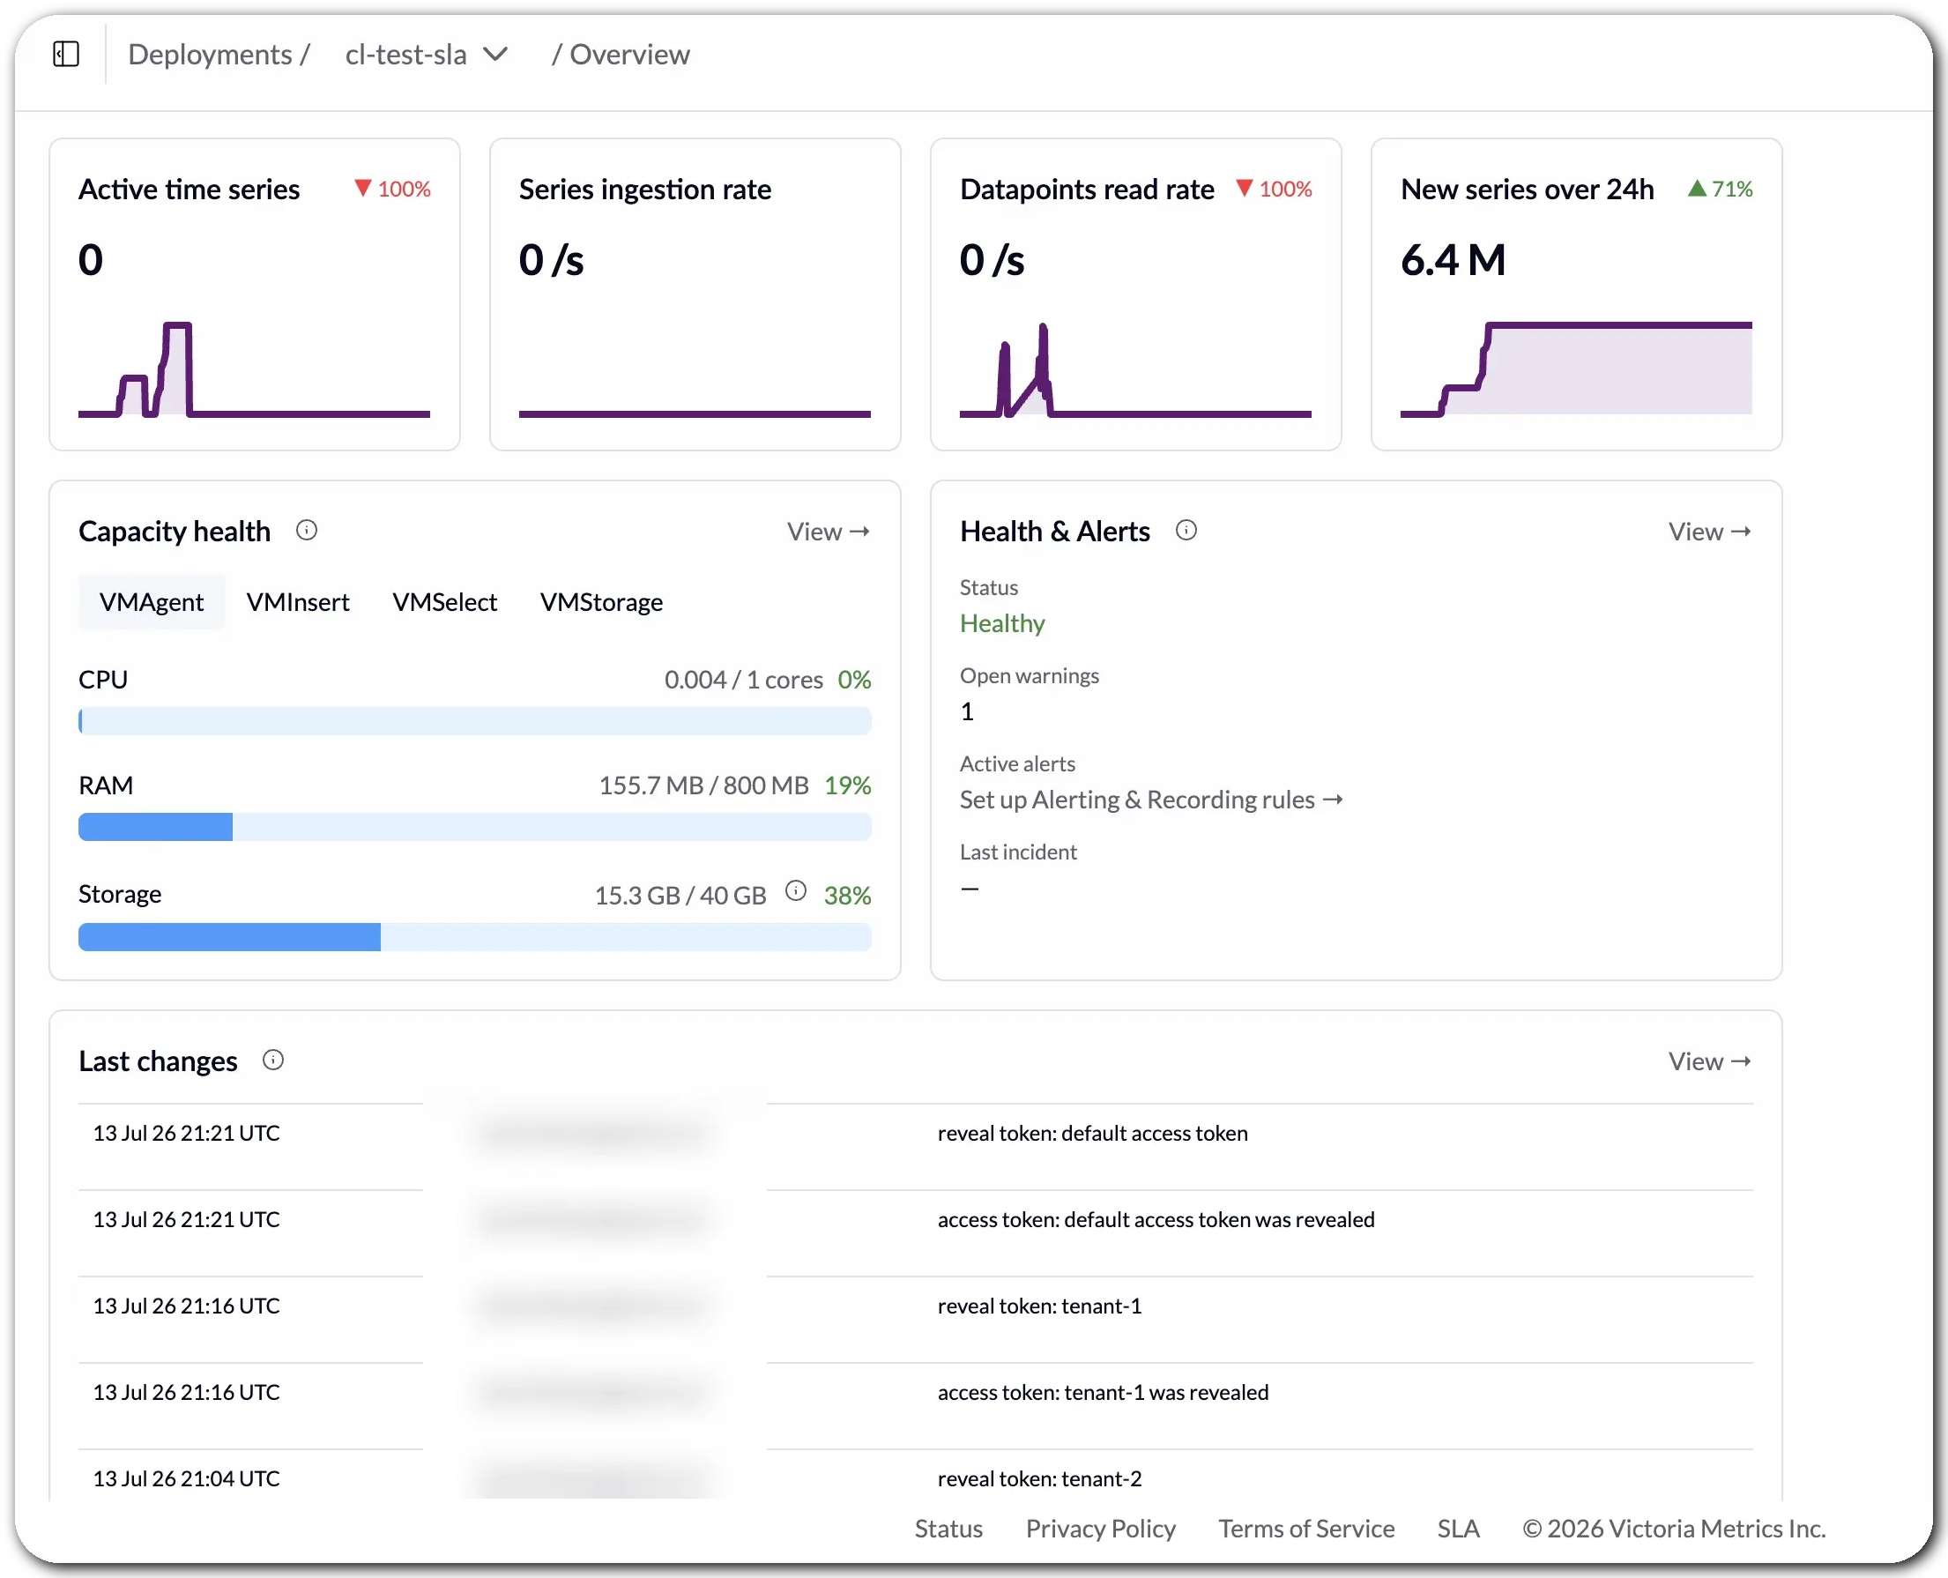Click New series 71% up indicator

tap(1721, 189)
